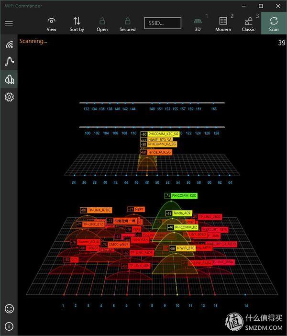Switch to the 3D view
Viewport: 287px width, 336px height.
[198, 24]
